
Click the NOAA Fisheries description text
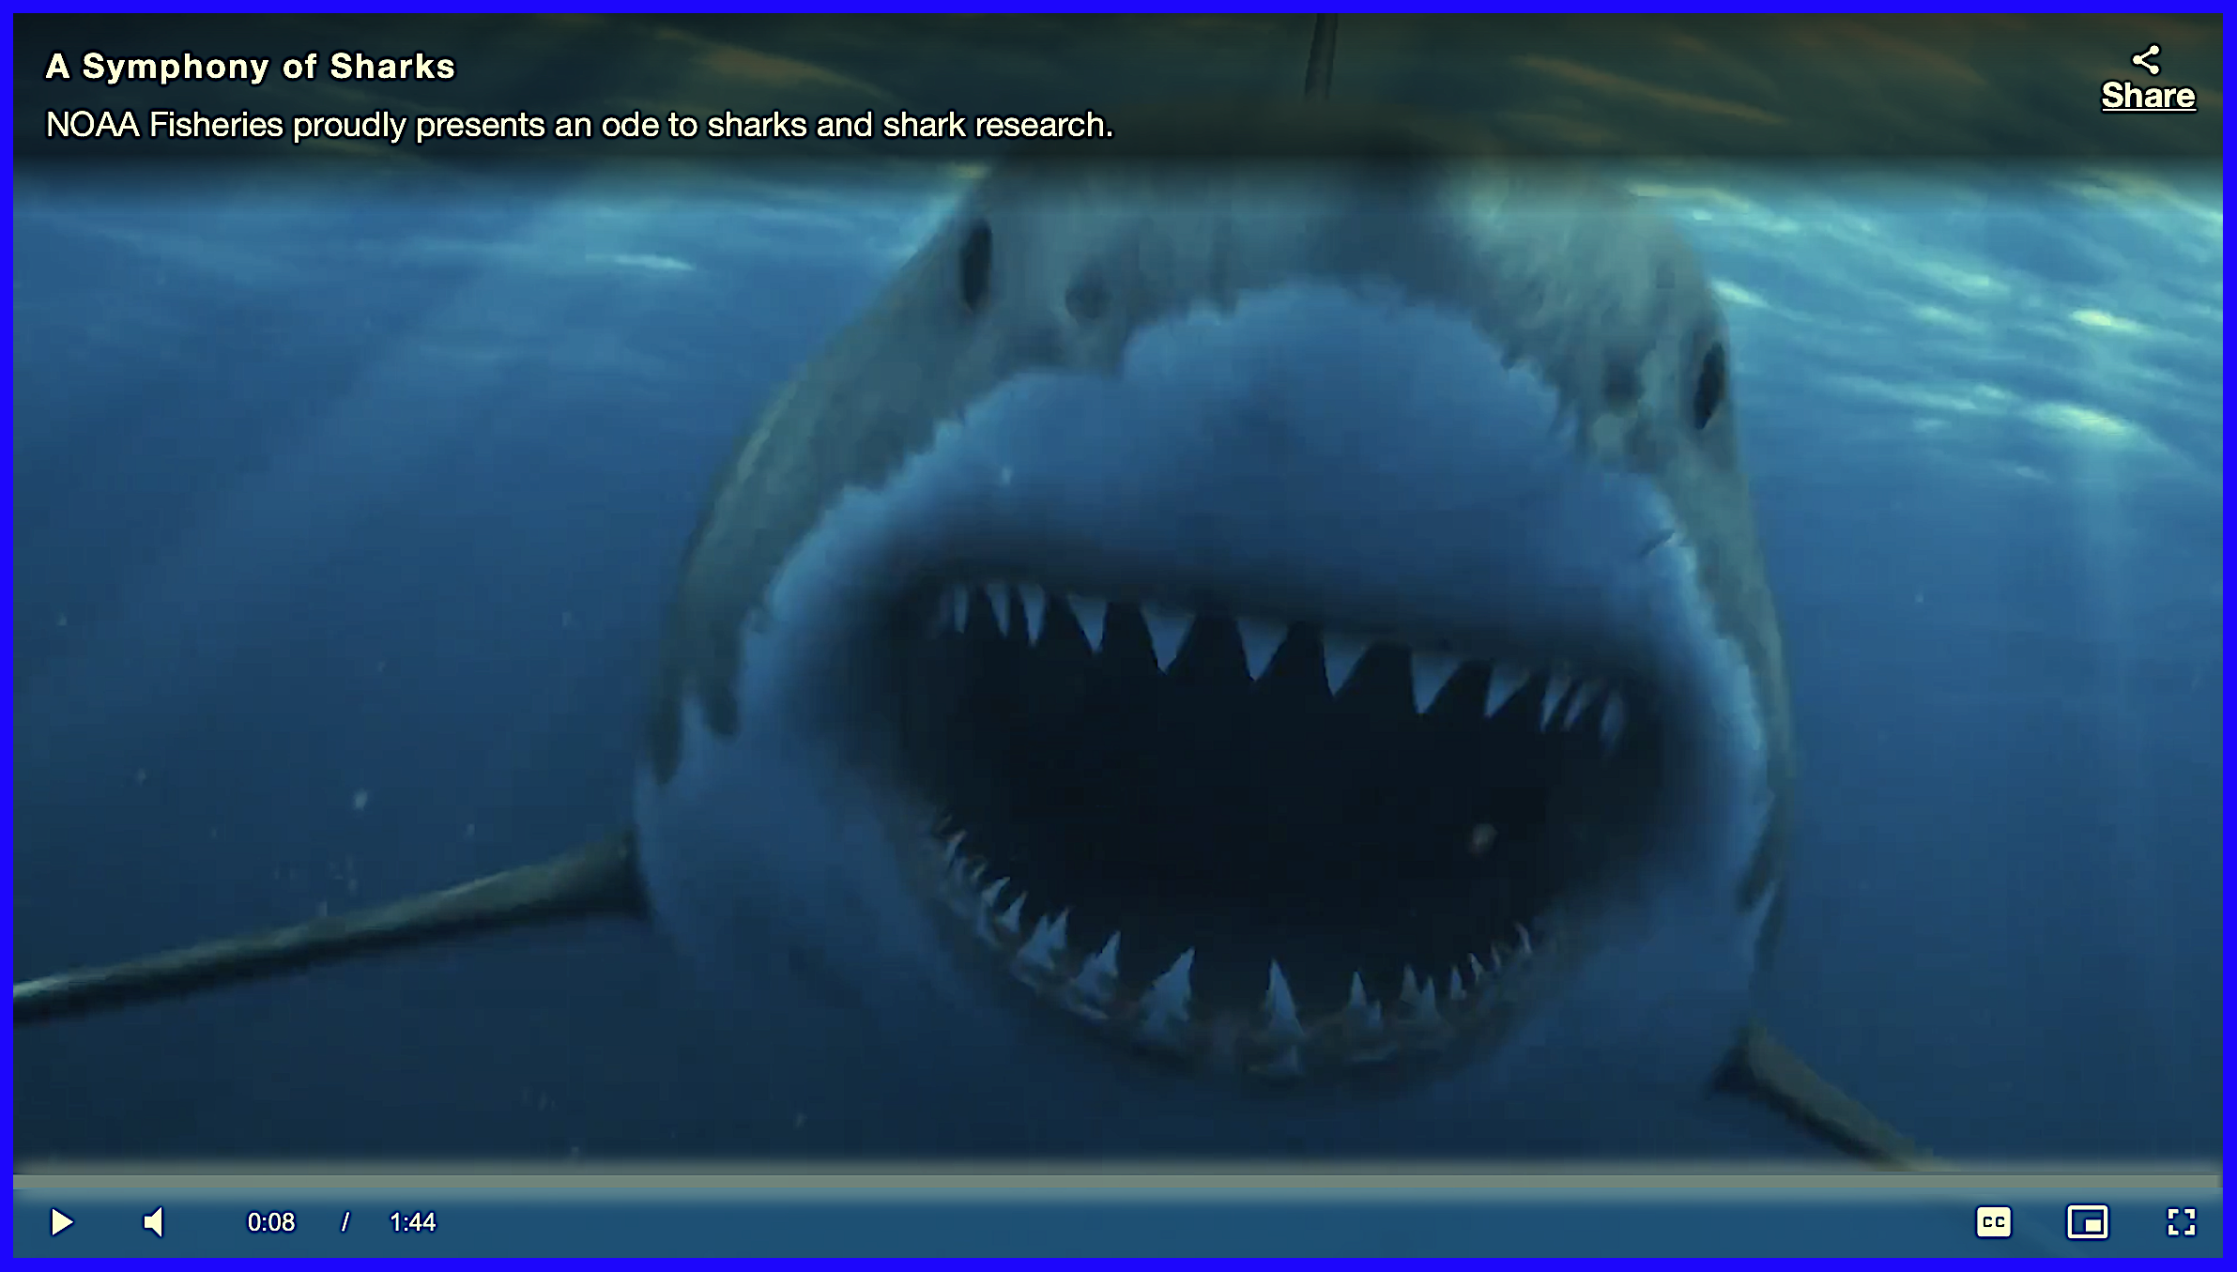point(579,125)
